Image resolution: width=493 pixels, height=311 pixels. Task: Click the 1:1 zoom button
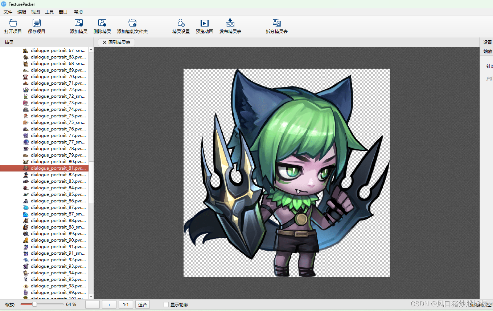coord(126,304)
